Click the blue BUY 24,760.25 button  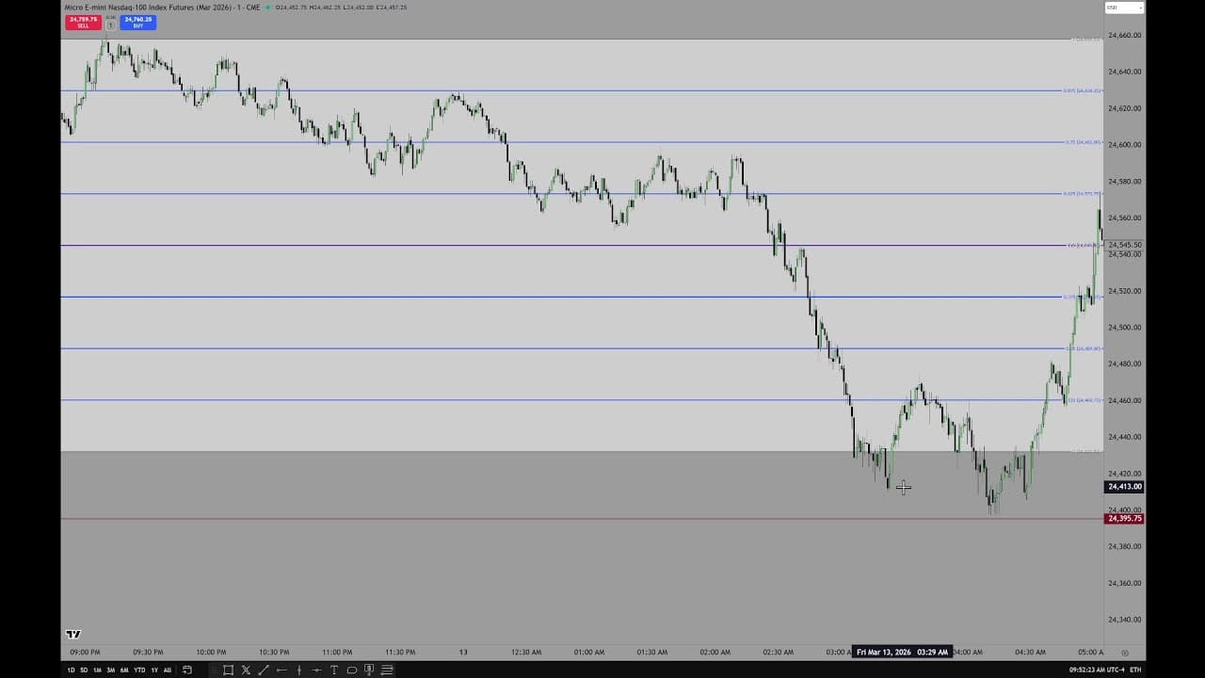[x=137, y=23]
